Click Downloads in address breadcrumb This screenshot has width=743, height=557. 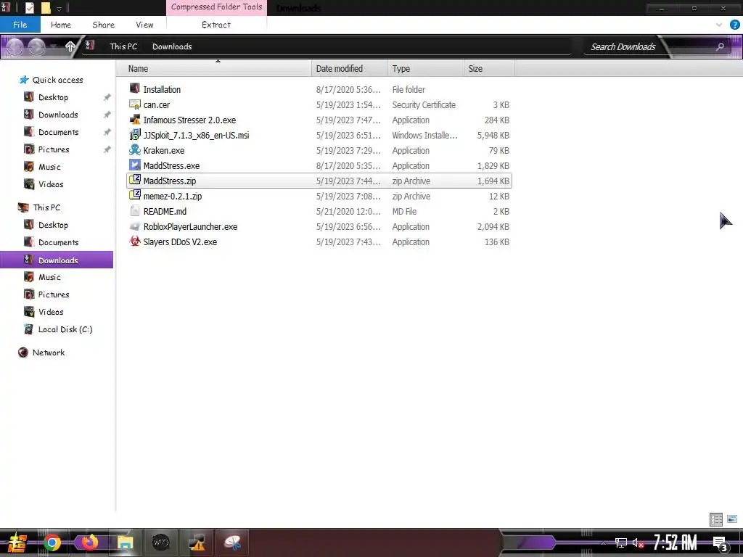tap(172, 46)
